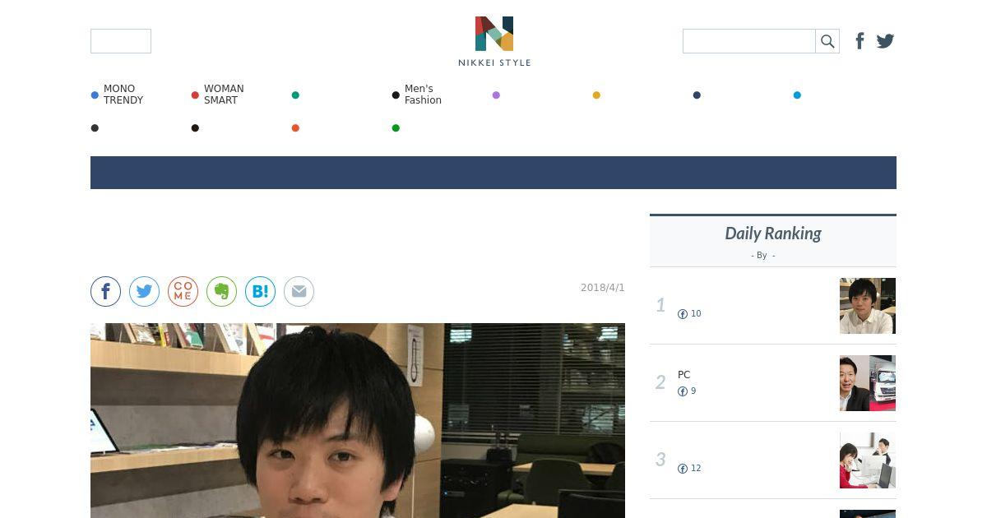Click the COMEMO share button
Viewport: 987px width, 518px height.
(183, 291)
